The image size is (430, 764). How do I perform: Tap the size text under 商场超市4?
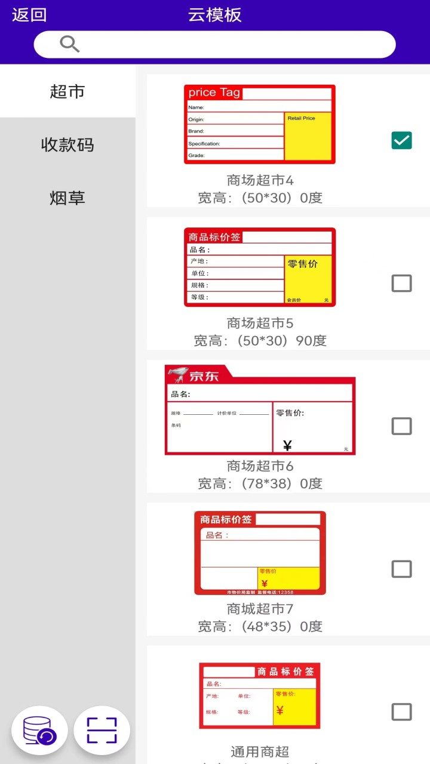[259, 198]
